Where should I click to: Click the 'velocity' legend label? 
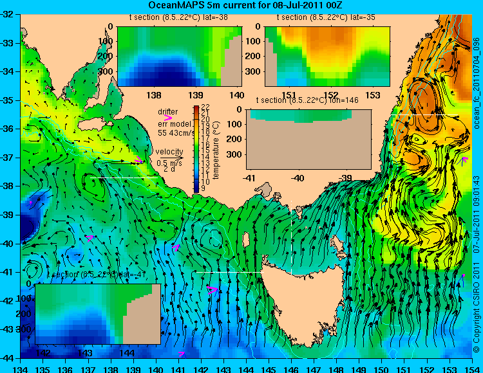click(169, 152)
